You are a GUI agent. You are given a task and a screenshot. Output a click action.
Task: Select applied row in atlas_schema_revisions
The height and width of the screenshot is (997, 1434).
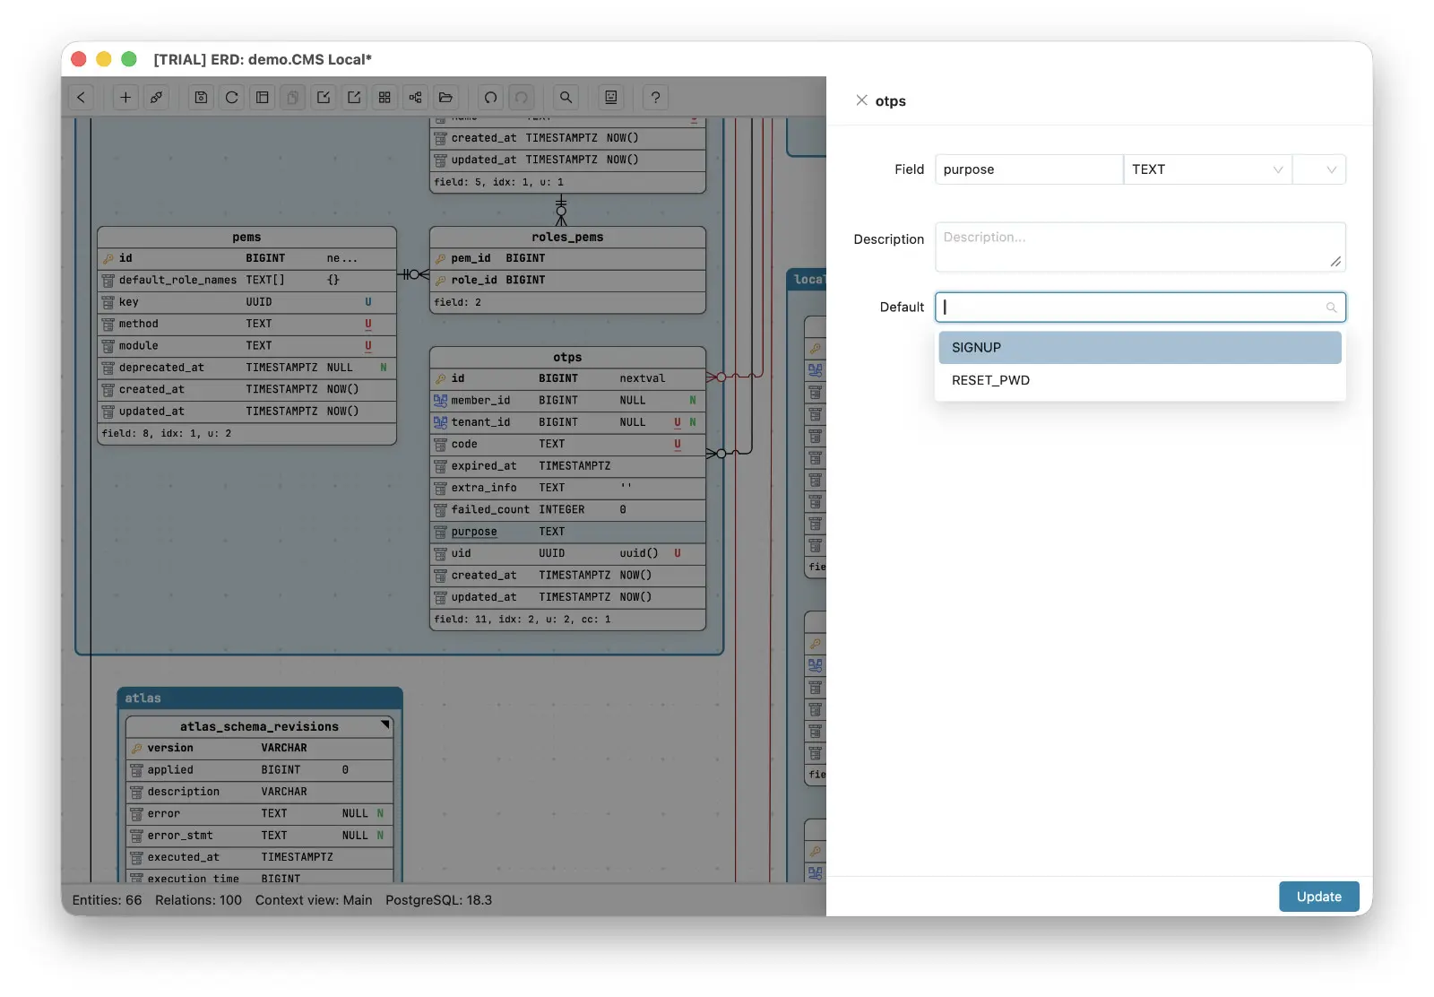pos(259,770)
